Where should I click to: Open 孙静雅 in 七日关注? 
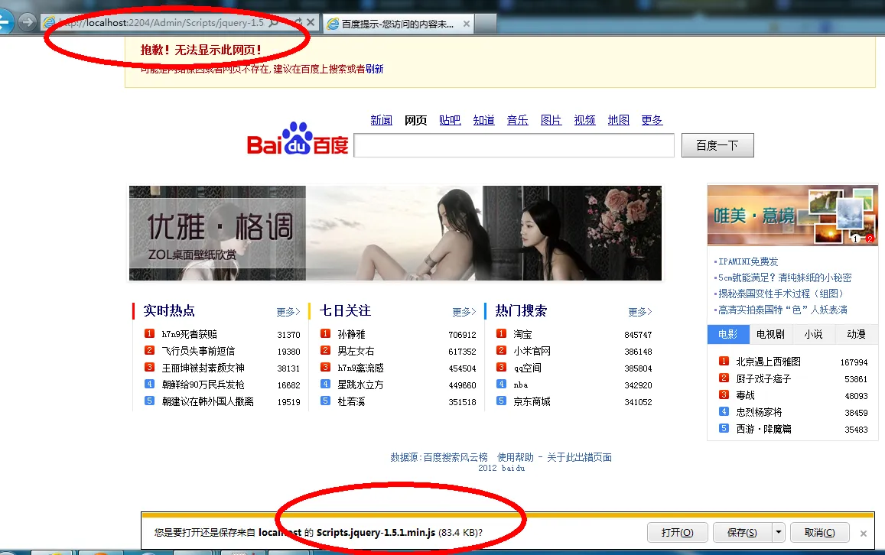pyautogui.click(x=352, y=335)
